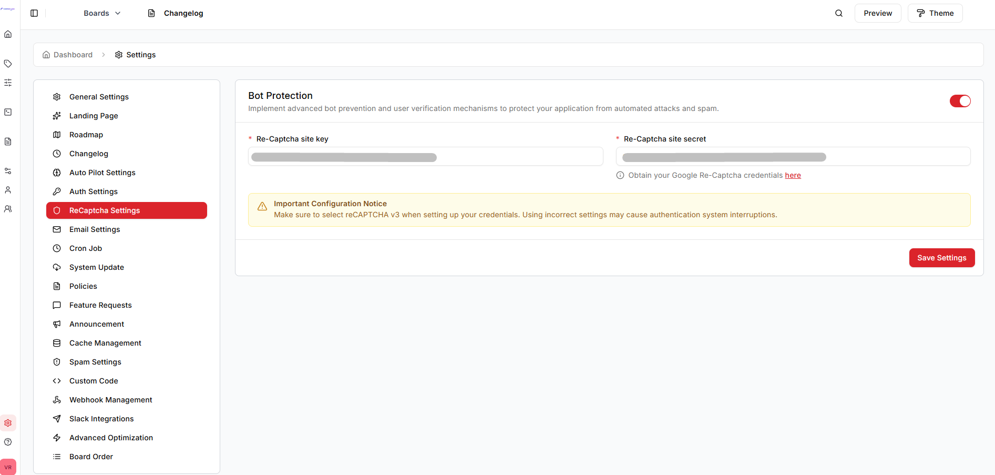The image size is (995, 475).
Task: Open the Theme picker button
Action: pyautogui.click(x=935, y=13)
